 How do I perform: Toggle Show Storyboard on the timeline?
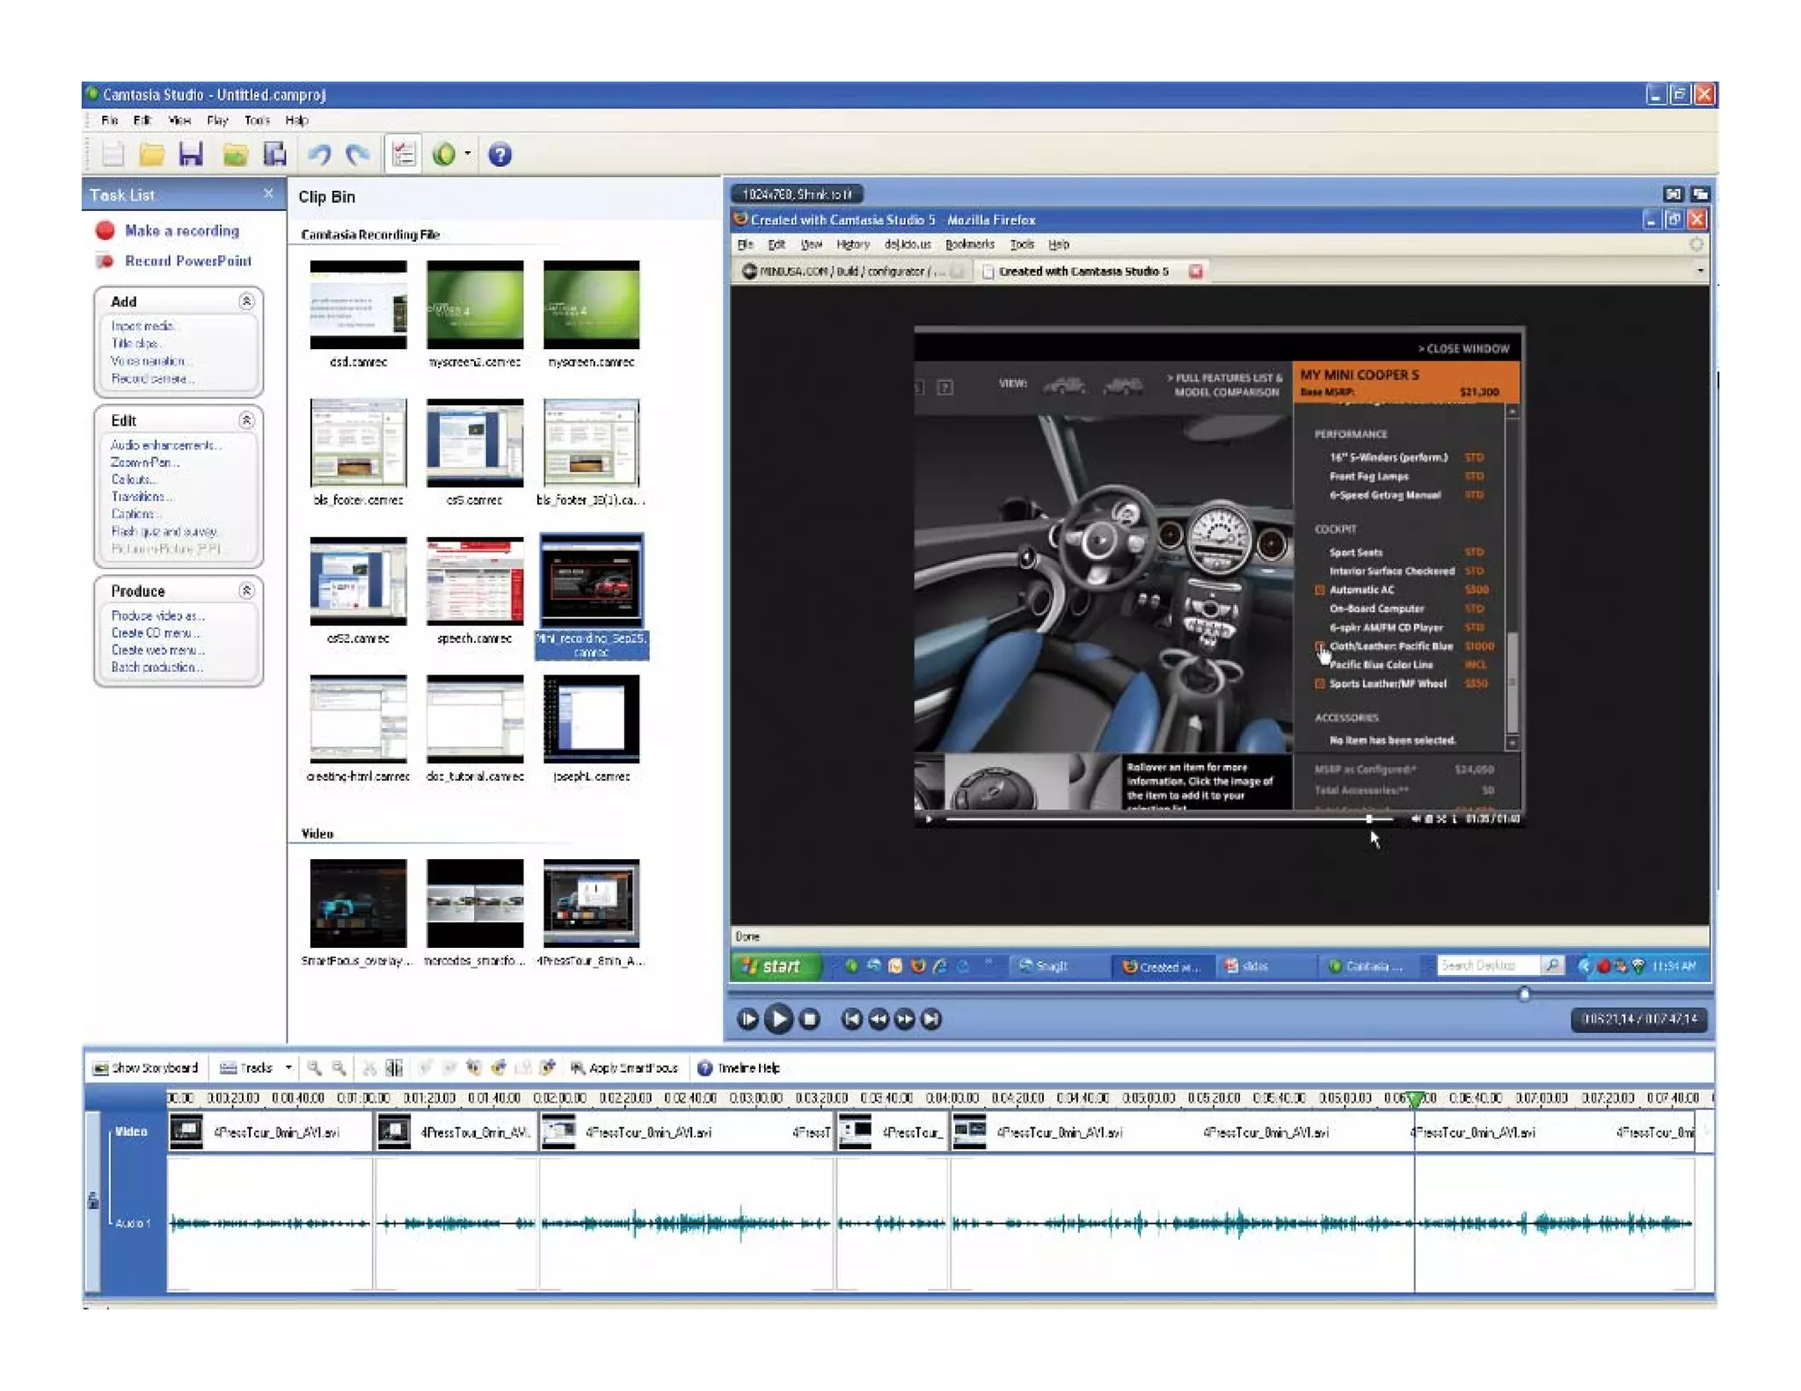point(145,1068)
